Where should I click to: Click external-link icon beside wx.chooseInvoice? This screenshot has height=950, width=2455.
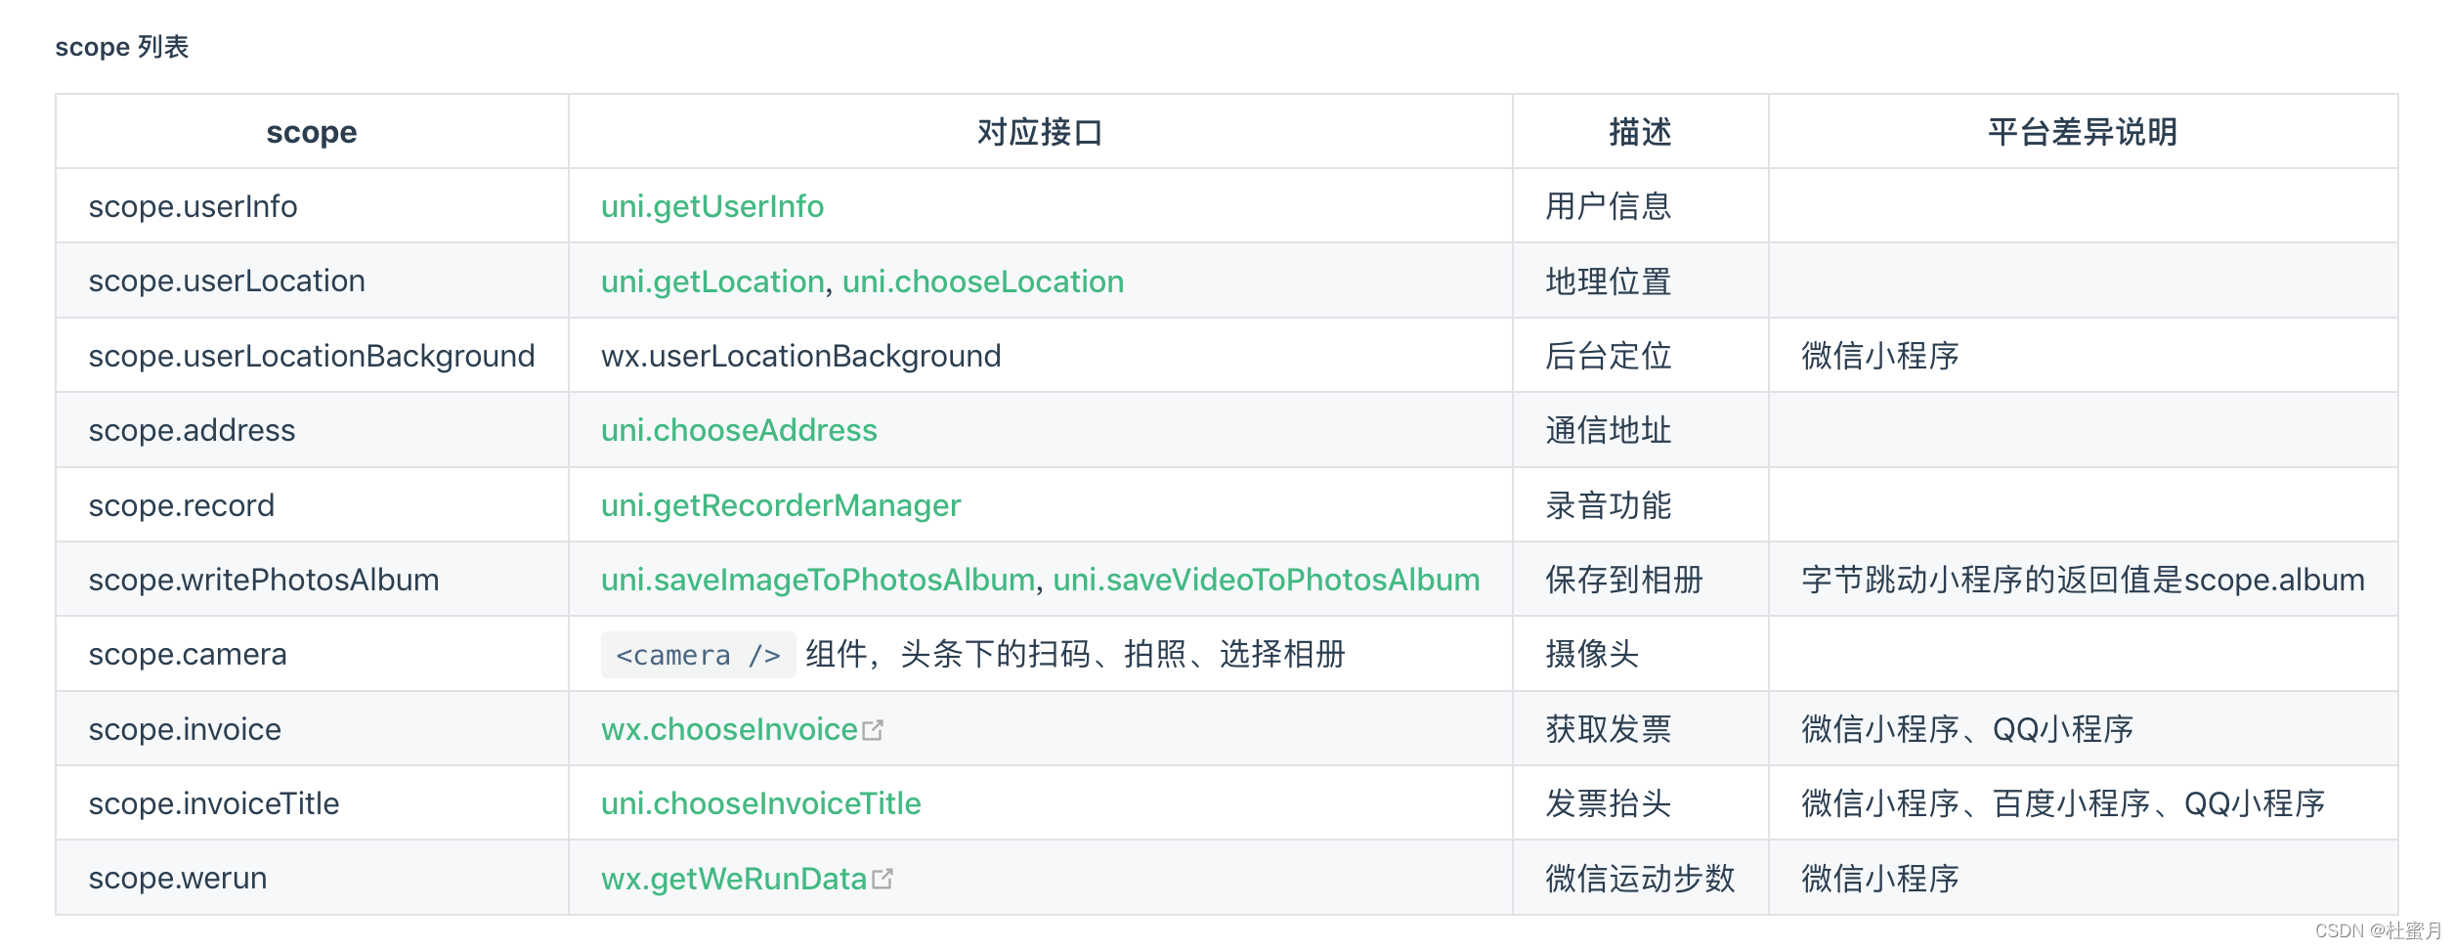coord(873,730)
